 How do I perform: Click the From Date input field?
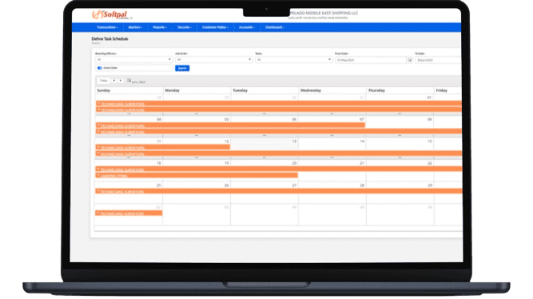(x=371, y=60)
